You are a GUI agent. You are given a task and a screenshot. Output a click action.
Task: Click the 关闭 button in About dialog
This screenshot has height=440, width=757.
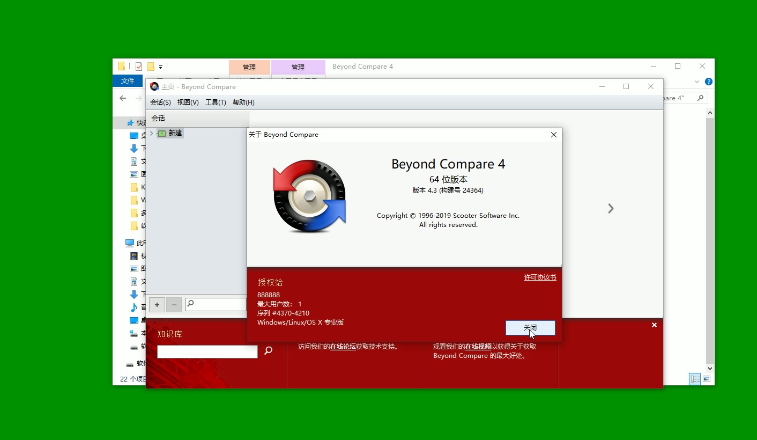point(530,328)
